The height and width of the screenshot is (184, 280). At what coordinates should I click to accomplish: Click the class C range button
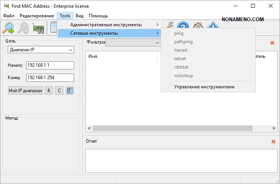pyautogui.click(x=59, y=91)
